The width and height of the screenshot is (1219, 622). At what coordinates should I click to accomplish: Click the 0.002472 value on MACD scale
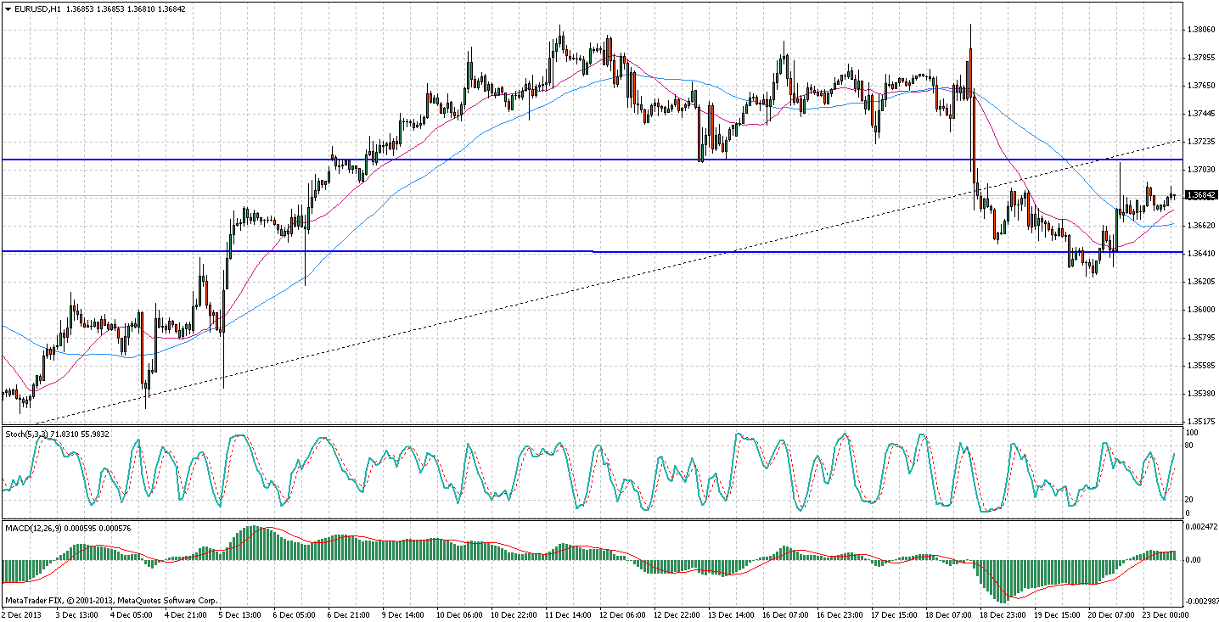(x=1201, y=529)
